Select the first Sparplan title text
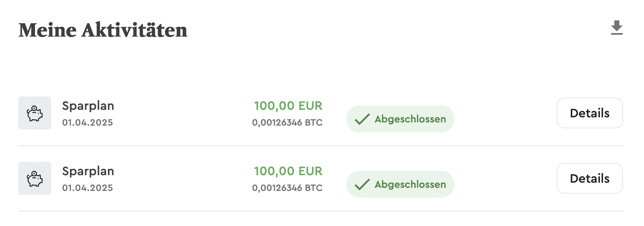This screenshot has height=226, width=644. pos(88,106)
